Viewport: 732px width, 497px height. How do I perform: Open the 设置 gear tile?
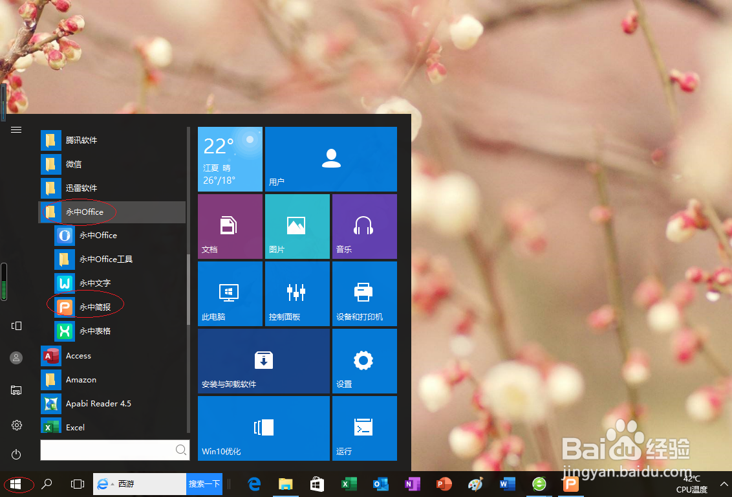pyautogui.click(x=365, y=361)
